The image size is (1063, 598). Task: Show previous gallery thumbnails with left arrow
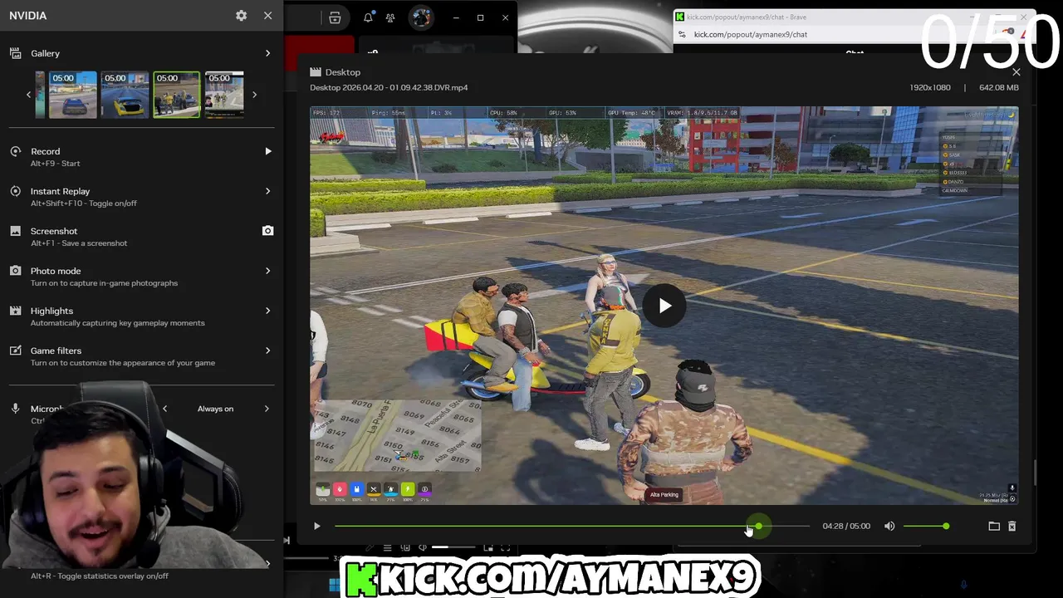point(28,95)
